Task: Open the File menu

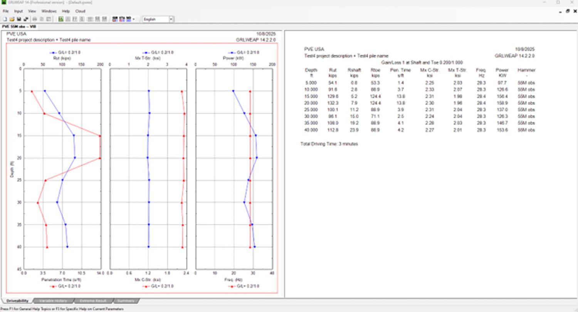Action: (5, 11)
